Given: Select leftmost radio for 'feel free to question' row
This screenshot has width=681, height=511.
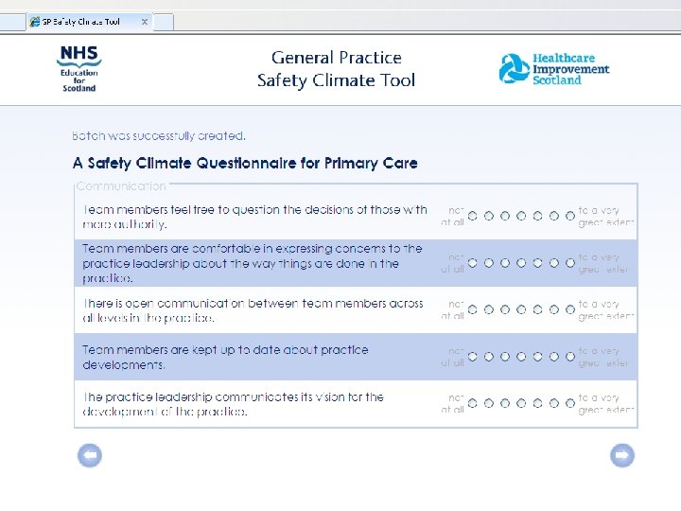Looking at the screenshot, I should point(472,216).
